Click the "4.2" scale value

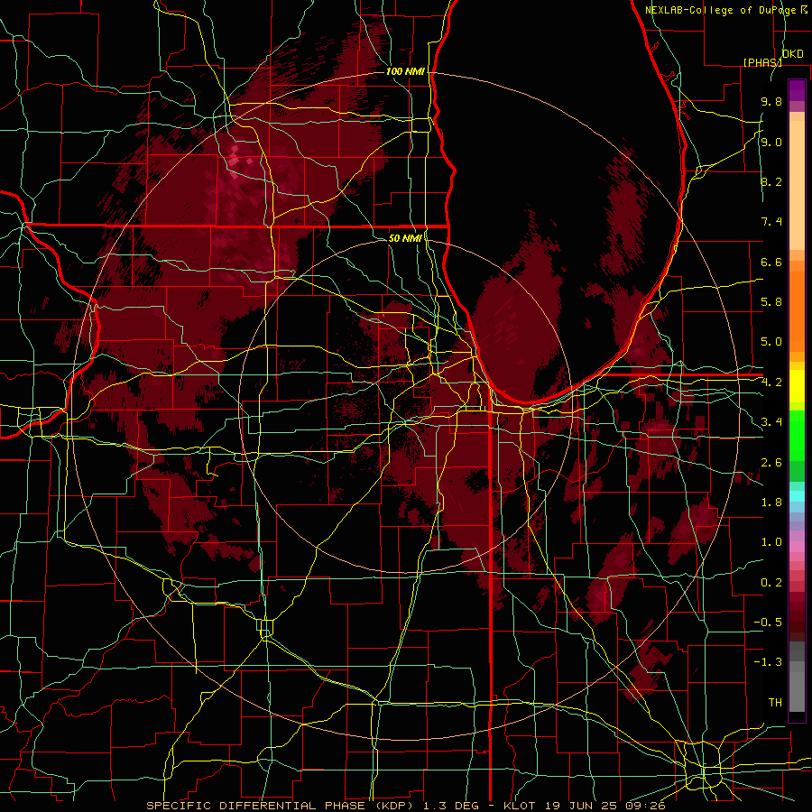pos(771,383)
